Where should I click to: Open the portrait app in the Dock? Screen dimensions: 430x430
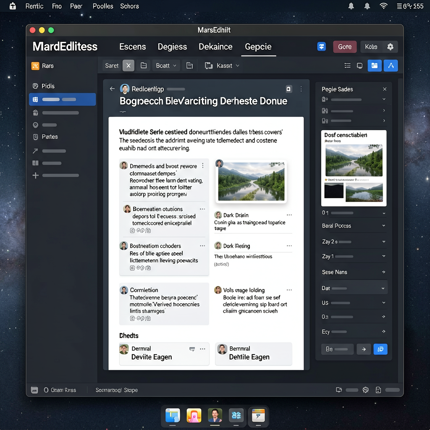pos(215,415)
